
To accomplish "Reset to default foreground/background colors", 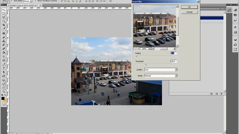I will tap(2, 95).
